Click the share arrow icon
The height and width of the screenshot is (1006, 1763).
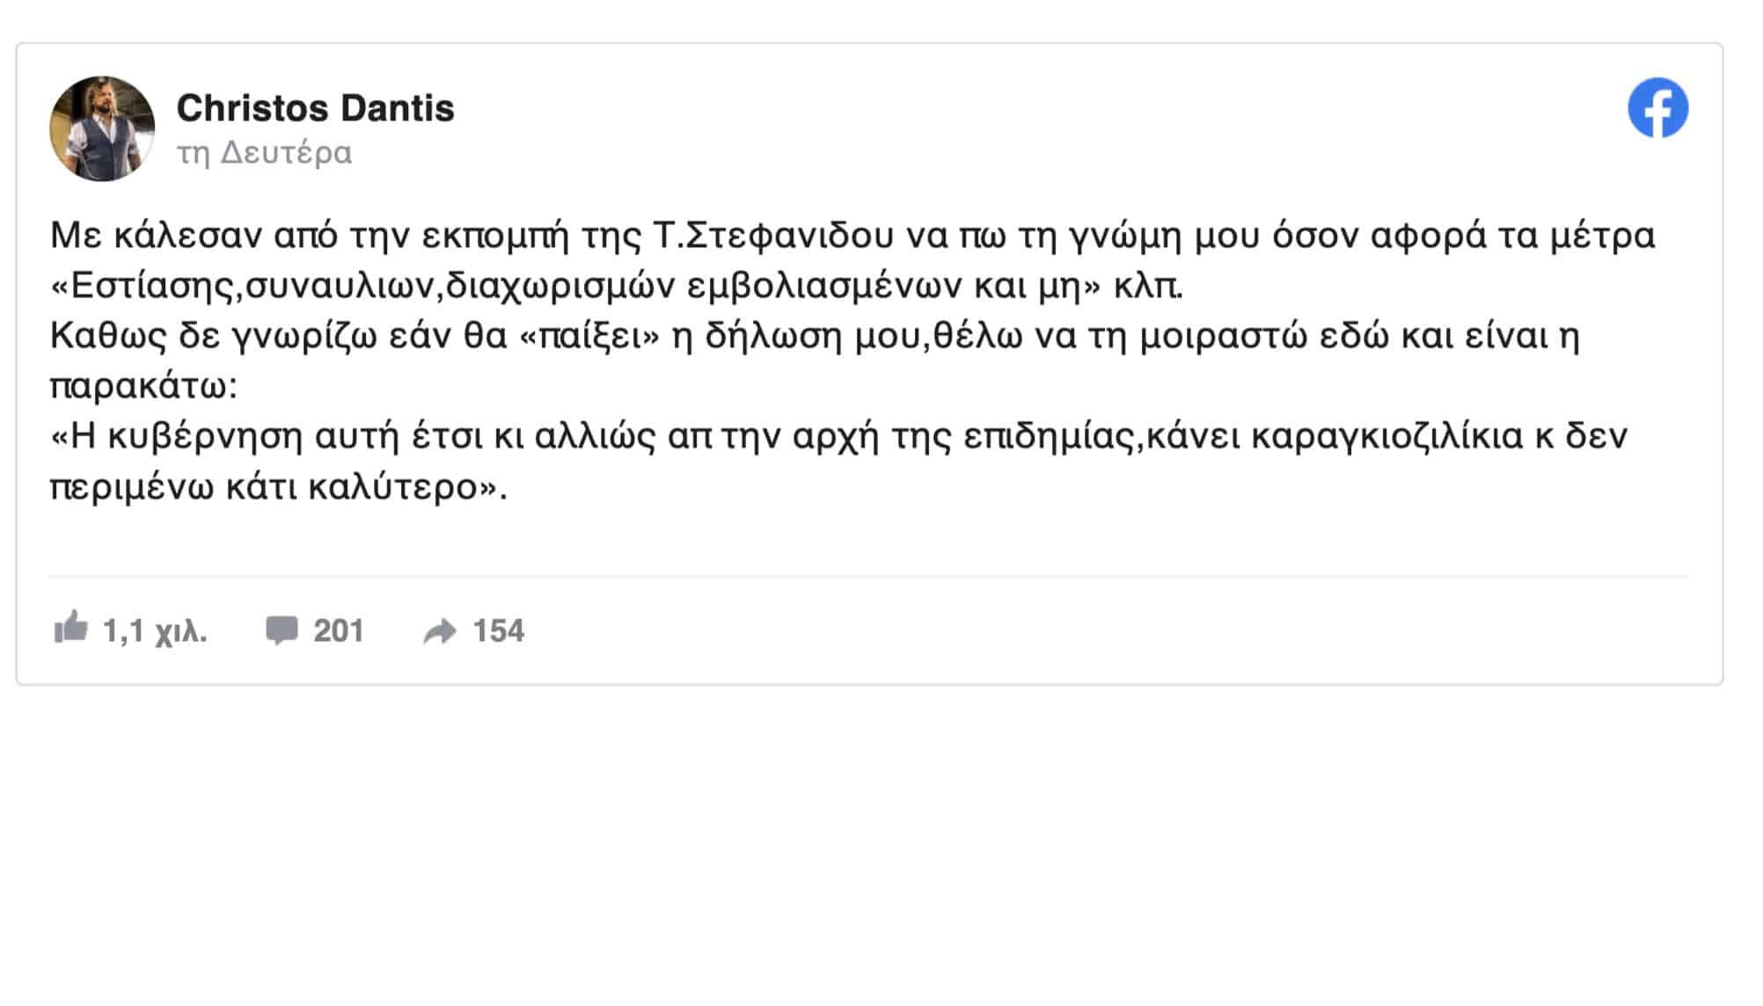pos(440,631)
